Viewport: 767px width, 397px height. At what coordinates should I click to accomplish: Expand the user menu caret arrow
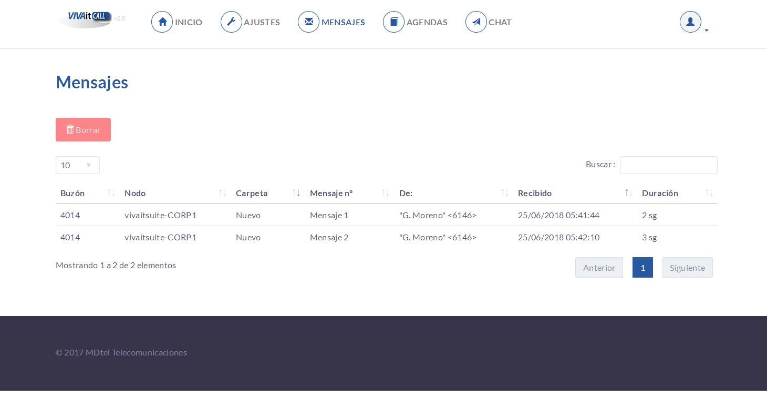[x=707, y=30]
